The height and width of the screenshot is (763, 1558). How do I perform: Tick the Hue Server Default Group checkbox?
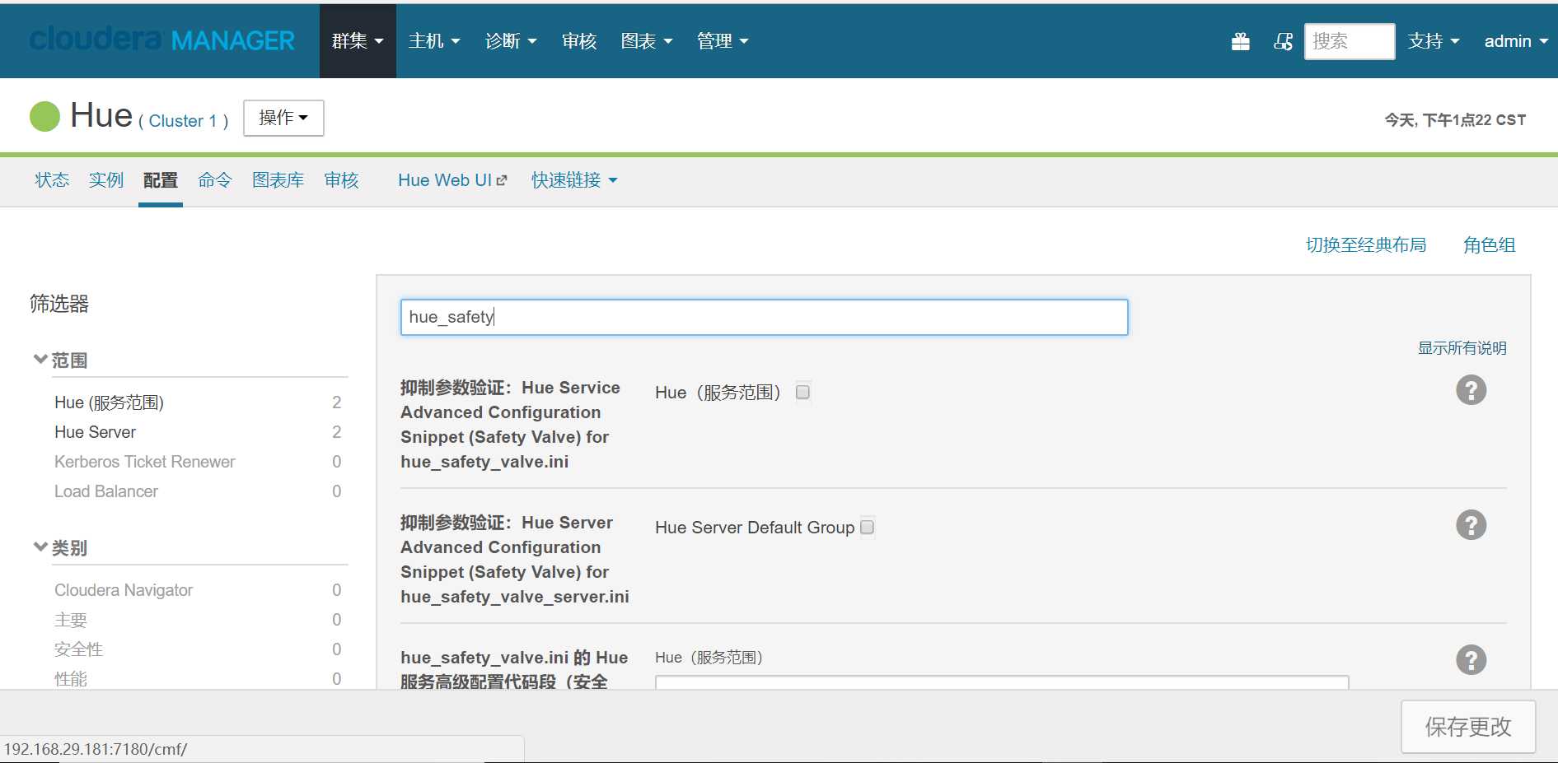867,527
